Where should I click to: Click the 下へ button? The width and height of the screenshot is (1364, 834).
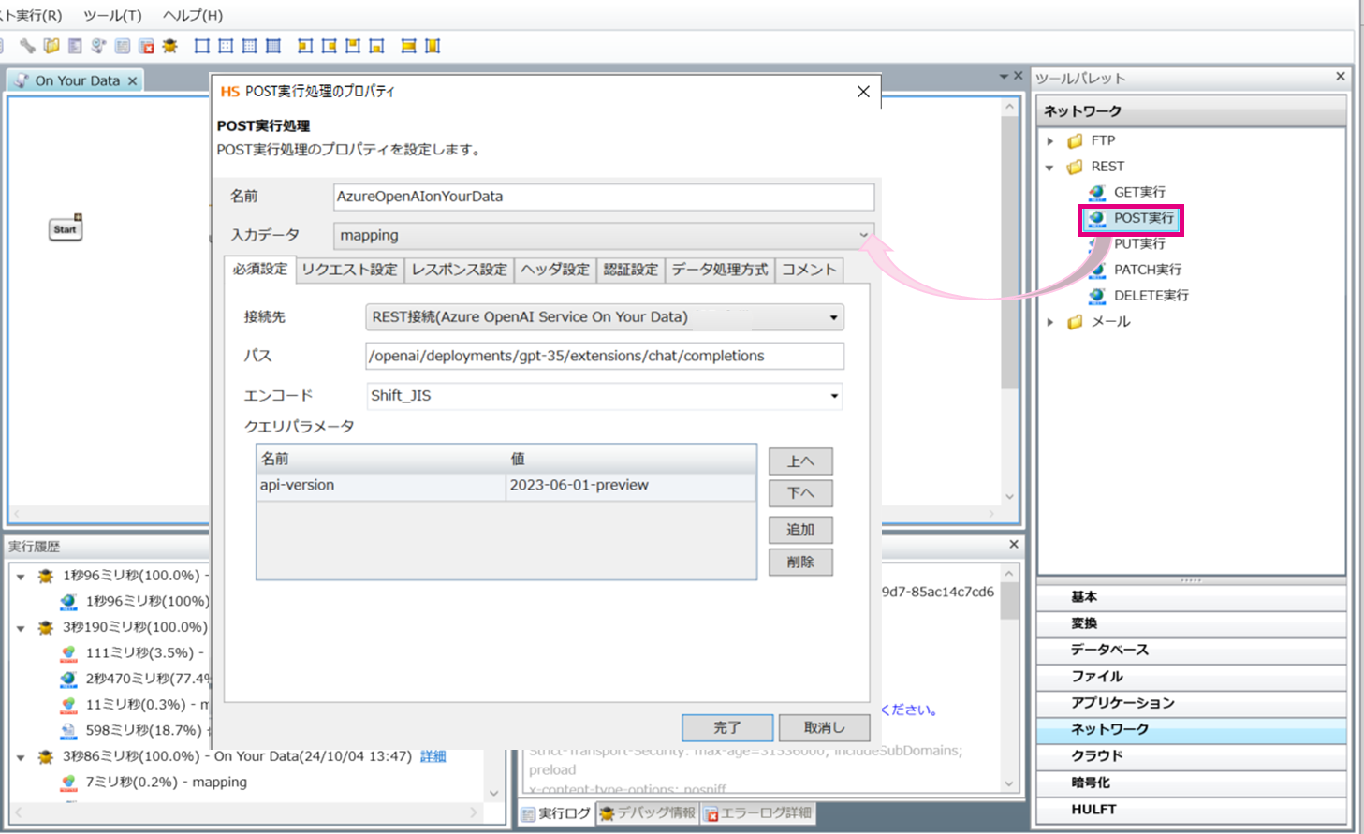point(800,493)
